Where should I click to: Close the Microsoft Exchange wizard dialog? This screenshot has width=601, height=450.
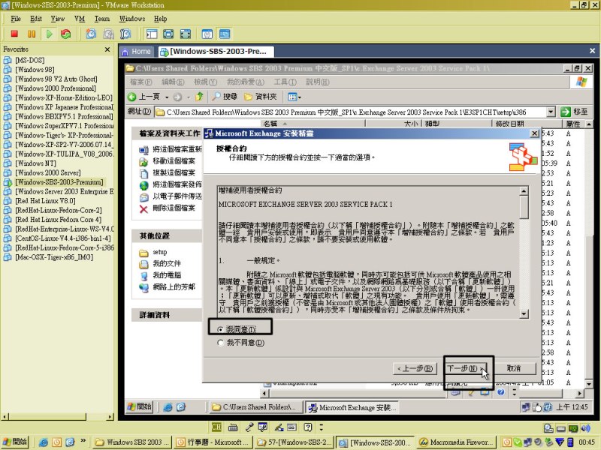tap(534, 133)
